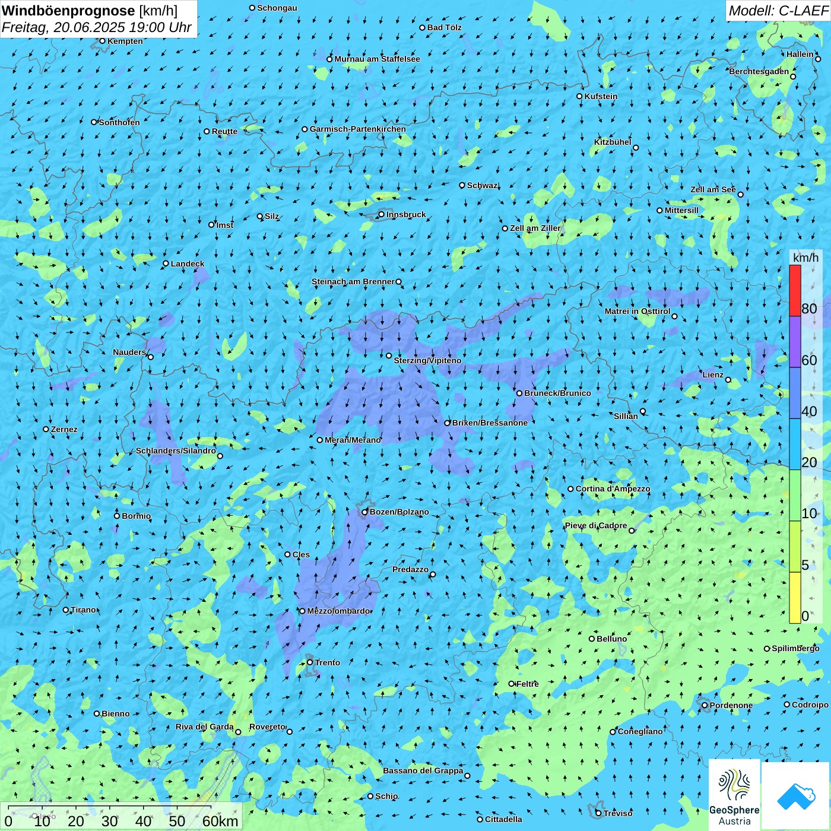The height and width of the screenshot is (831, 831).
Task: Click the 'Hallein' label
Action: click(800, 54)
